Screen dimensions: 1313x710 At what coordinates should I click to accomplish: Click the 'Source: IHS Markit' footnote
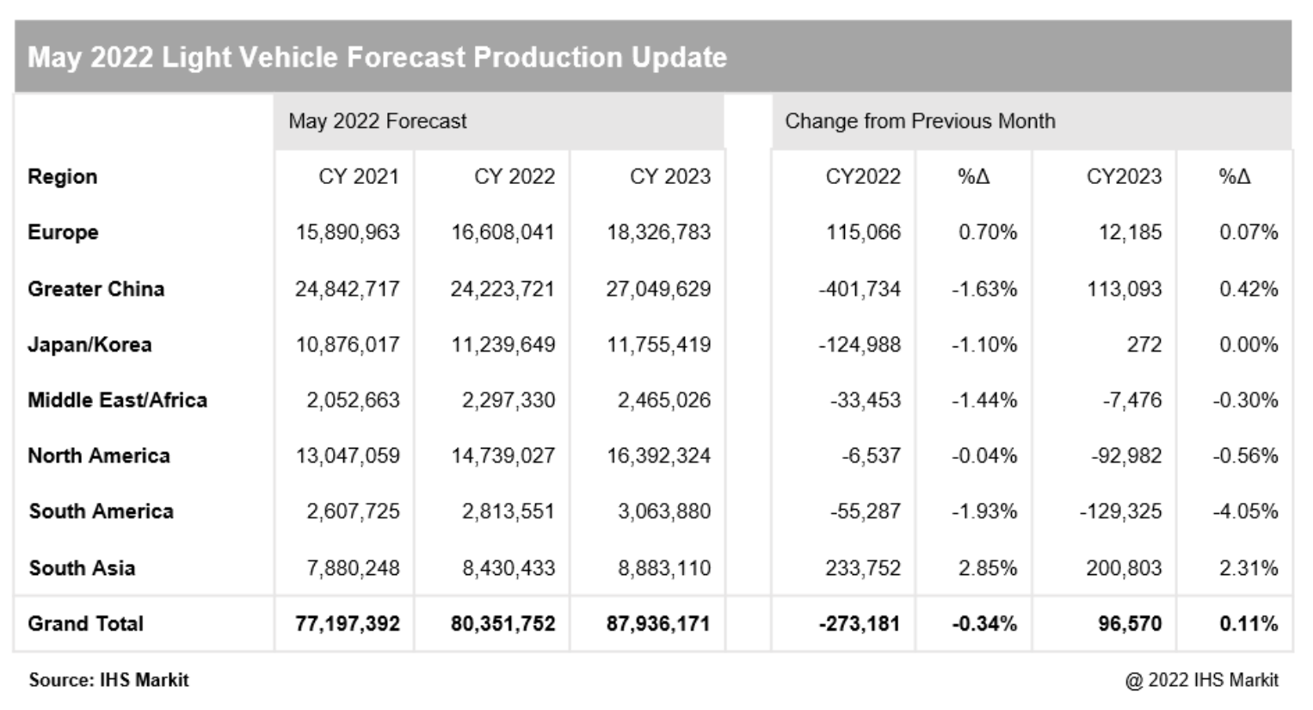pyautogui.click(x=108, y=680)
